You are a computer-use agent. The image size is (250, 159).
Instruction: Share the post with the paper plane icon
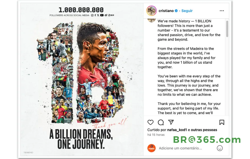[171, 122]
